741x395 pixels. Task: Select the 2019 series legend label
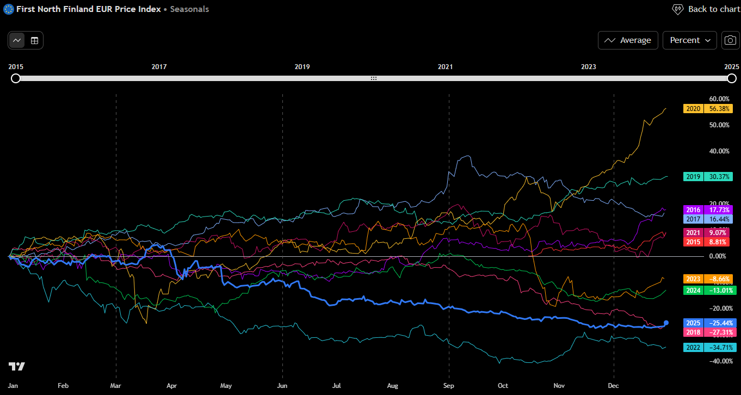(693, 176)
